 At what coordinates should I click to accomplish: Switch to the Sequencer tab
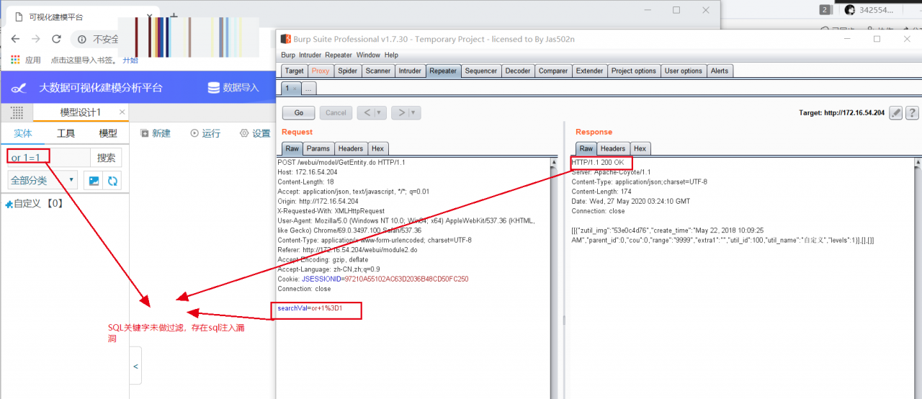coord(480,71)
